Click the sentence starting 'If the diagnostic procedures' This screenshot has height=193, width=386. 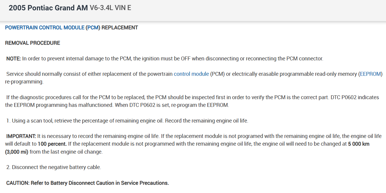(x=118, y=97)
